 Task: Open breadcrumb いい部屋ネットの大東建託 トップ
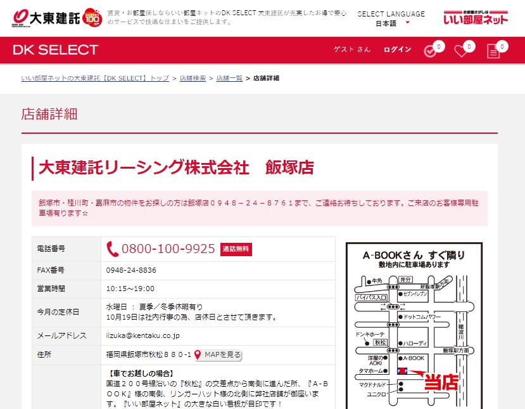click(95, 78)
